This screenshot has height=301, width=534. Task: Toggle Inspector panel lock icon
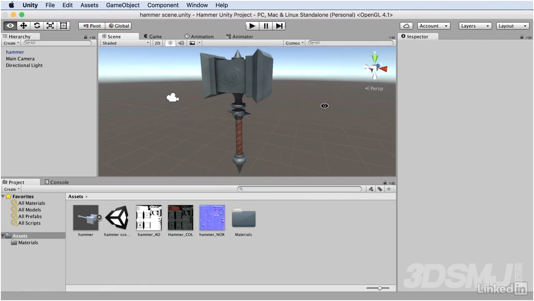coord(522,37)
